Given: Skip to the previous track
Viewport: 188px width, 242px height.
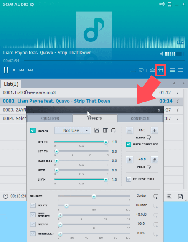Looking at the screenshot, I should (21, 70).
